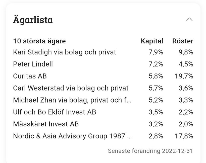Click the '10 största ägare' header

(x=39, y=41)
